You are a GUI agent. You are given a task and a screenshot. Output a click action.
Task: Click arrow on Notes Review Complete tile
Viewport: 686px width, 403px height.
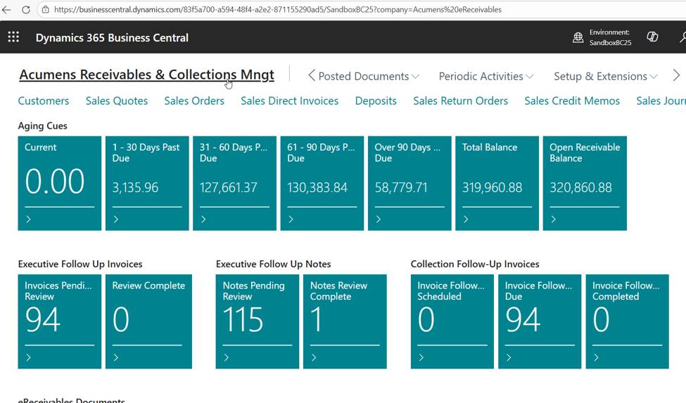click(314, 357)
